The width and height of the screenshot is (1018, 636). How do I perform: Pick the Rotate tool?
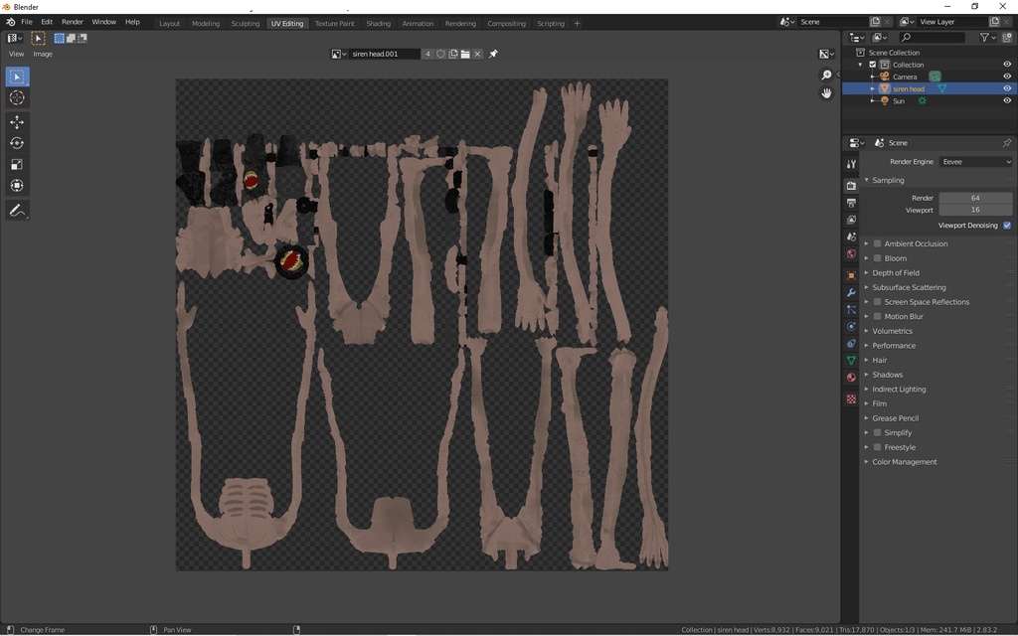17,143
